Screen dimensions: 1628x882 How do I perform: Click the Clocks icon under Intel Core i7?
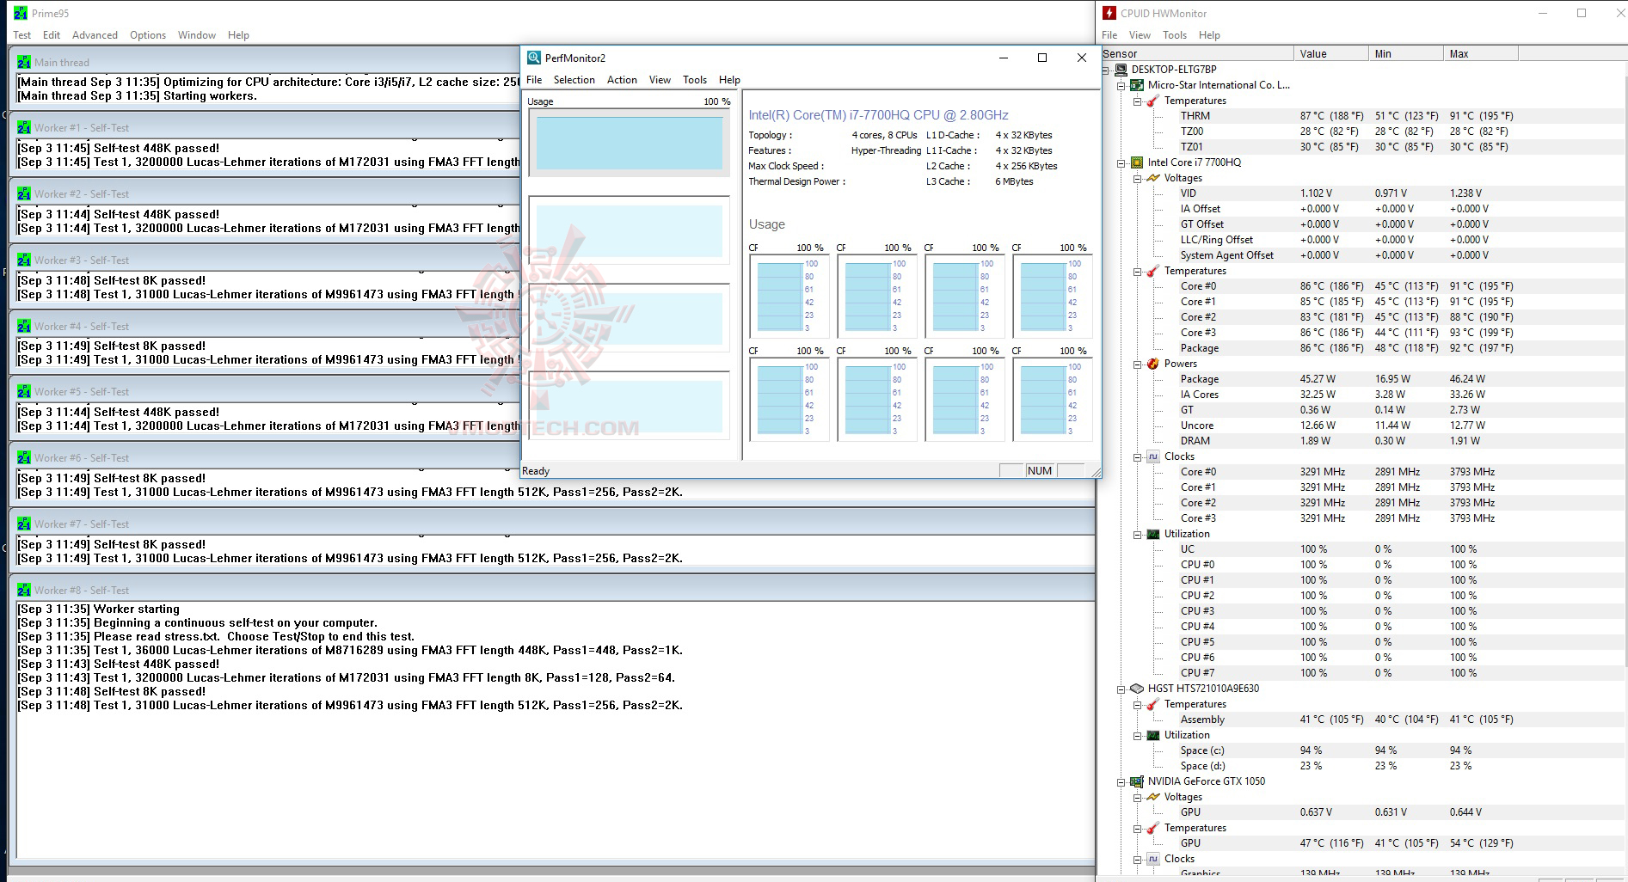[x=1153, y=456]
